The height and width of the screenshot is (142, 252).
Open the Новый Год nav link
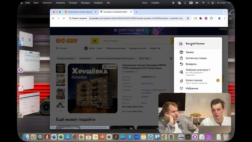click(x=155, y=48)
